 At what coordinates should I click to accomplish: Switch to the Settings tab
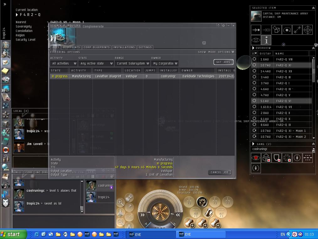click(145, 47)
